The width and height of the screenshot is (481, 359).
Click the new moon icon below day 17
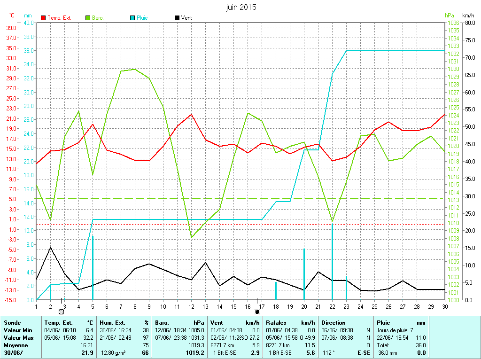click(x=257, y=312)
